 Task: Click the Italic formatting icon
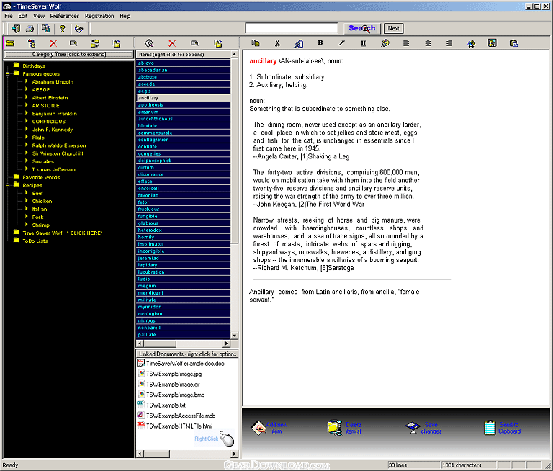click(x=341, y=43)
